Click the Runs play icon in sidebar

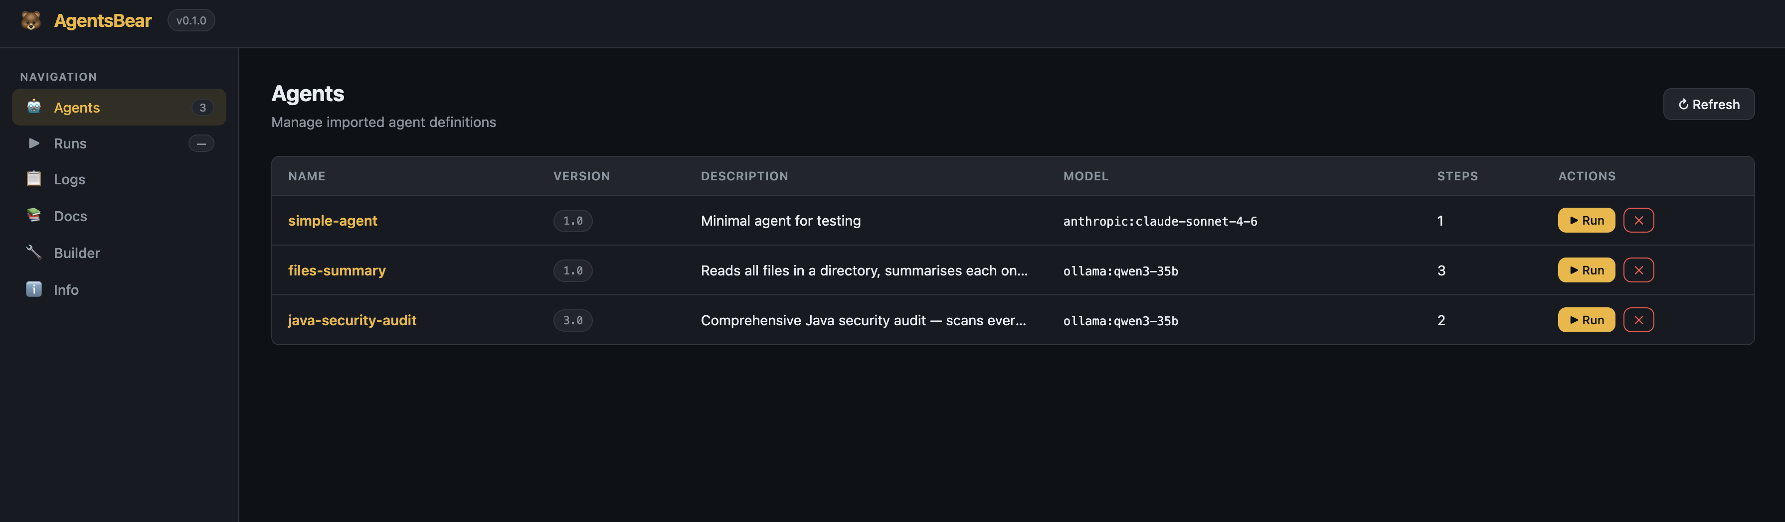tap(34, 143)
